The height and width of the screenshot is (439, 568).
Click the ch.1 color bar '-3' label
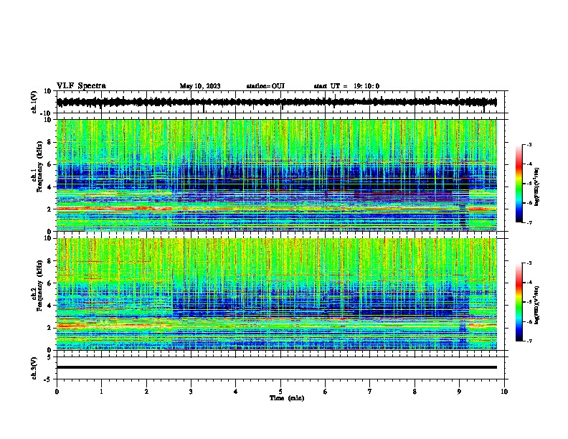529,144
